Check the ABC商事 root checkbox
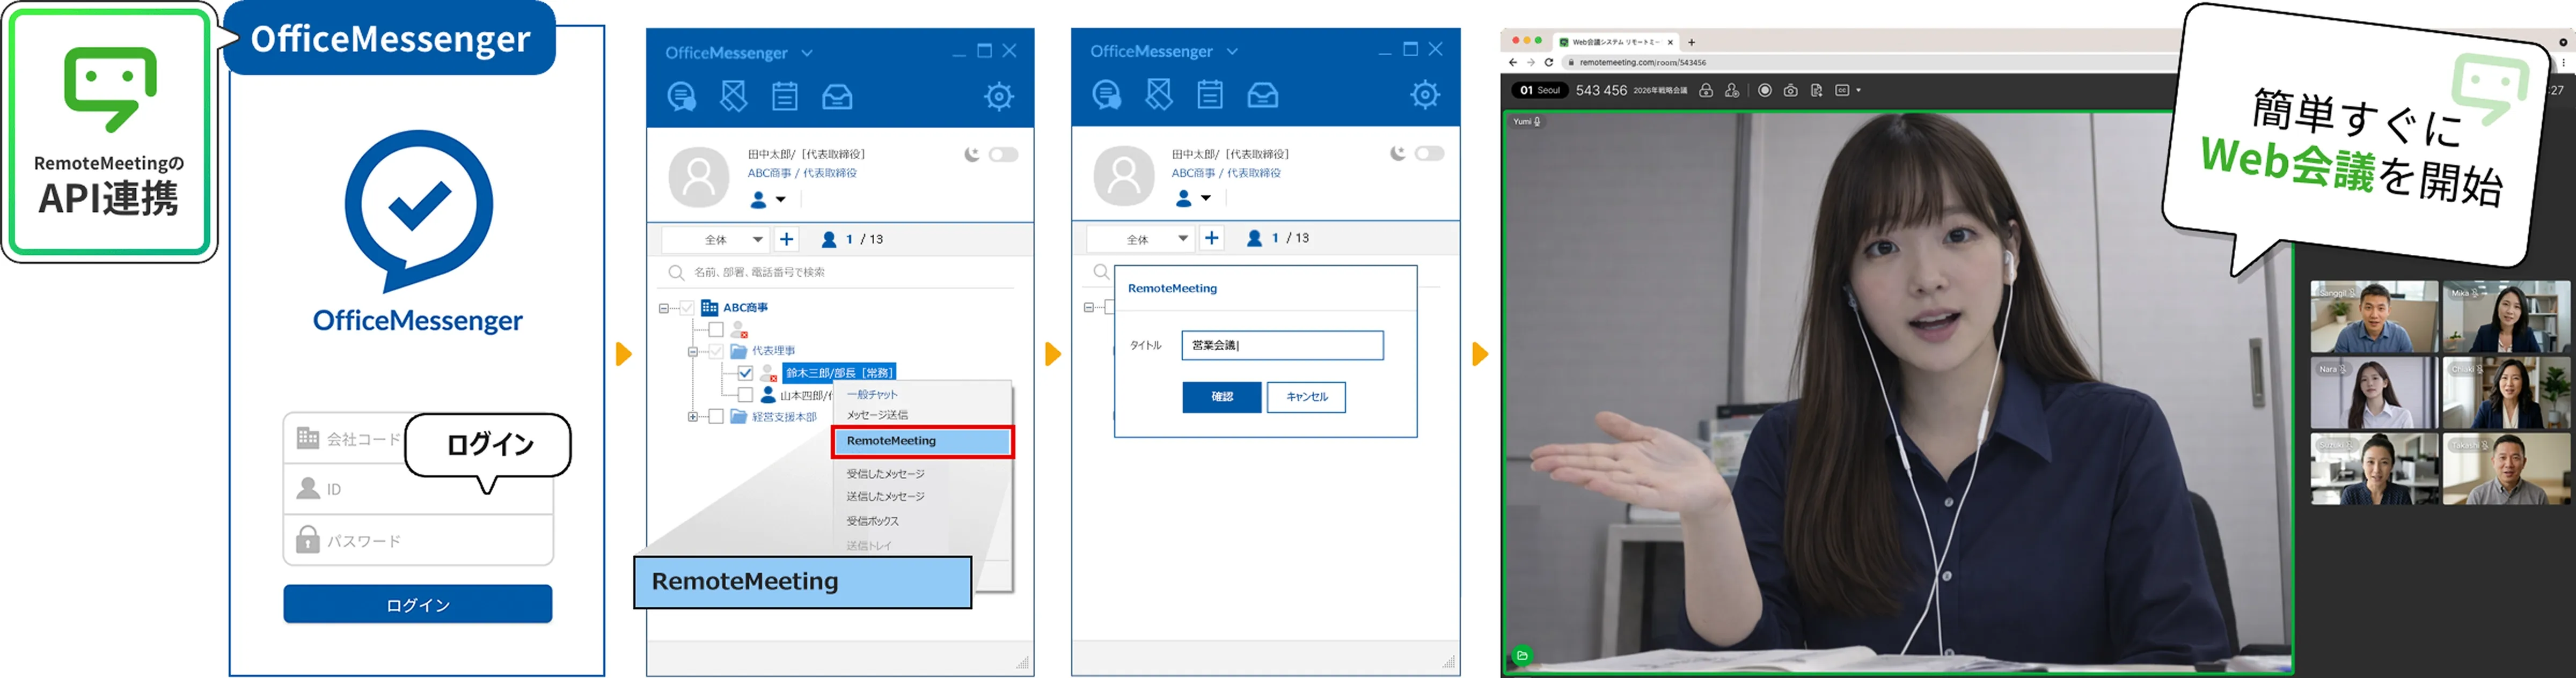The image size is (2576, 678). click(x=687, y=308)
